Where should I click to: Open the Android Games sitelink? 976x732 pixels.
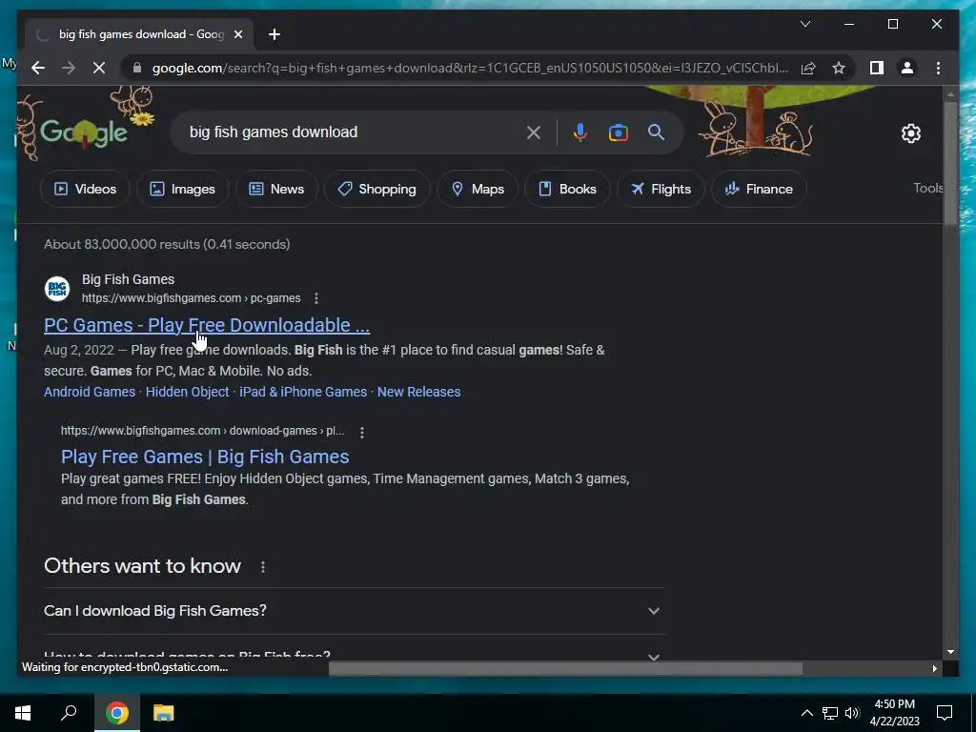coord(90,392)
